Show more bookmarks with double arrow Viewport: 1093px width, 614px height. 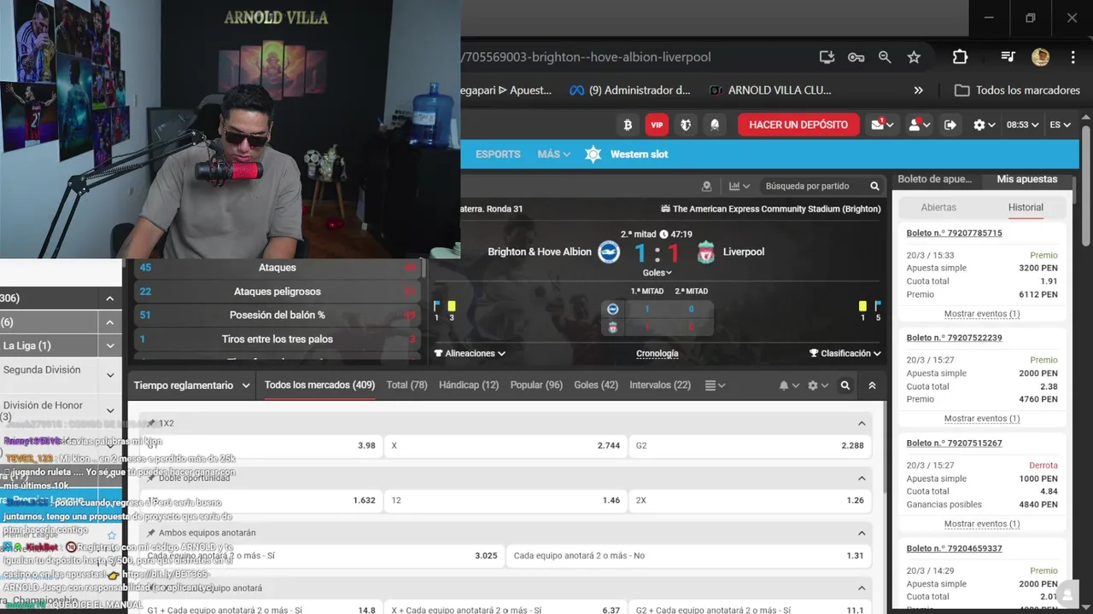[x=918, y=90]
